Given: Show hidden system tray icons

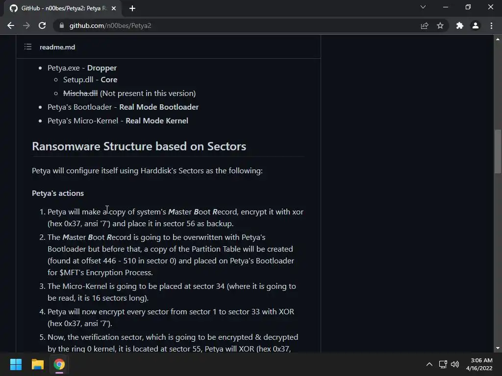Looking at the screenshot, I should tap(429, 364).
